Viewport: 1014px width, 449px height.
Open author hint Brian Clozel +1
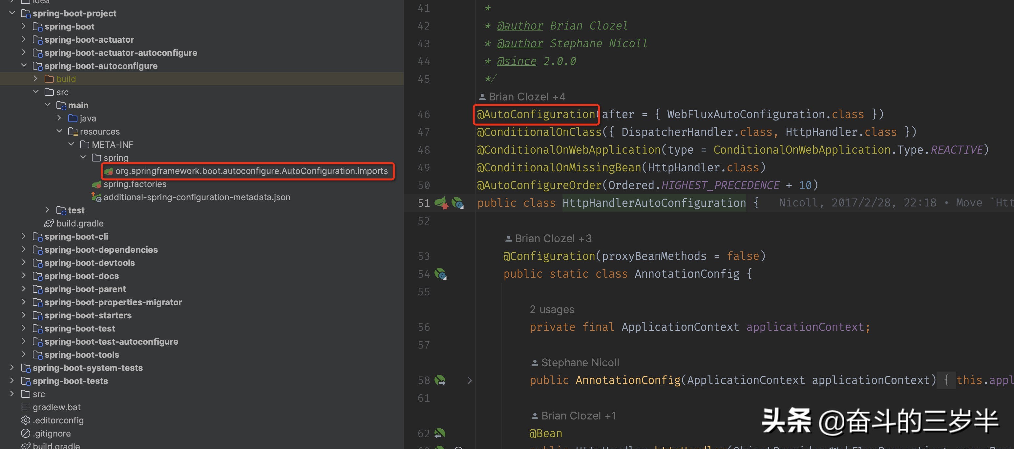click(x=579, y=416)
